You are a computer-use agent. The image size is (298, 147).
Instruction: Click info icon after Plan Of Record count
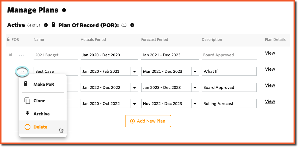(132, 25)
